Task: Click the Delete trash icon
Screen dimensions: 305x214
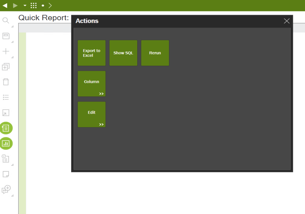Action: coord(6,82)
